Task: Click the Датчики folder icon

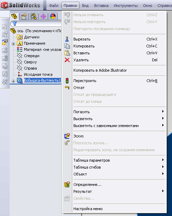Action: click(x=20, y=37)
